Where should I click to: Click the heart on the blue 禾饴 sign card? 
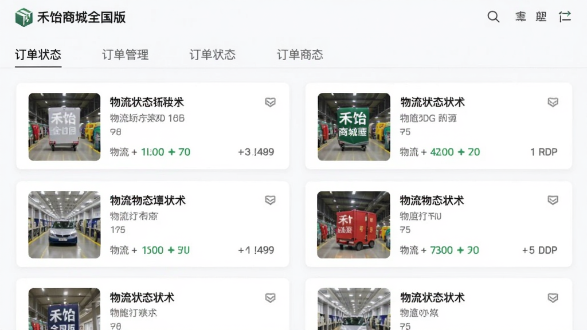pos(271,298)
